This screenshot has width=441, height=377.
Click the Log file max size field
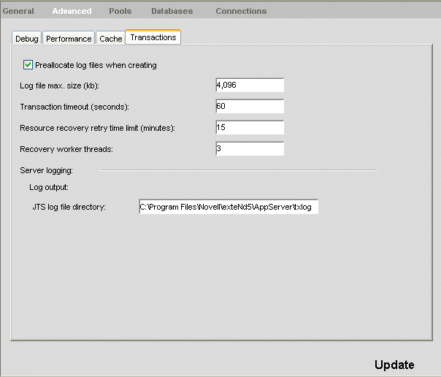click(249, 85)
